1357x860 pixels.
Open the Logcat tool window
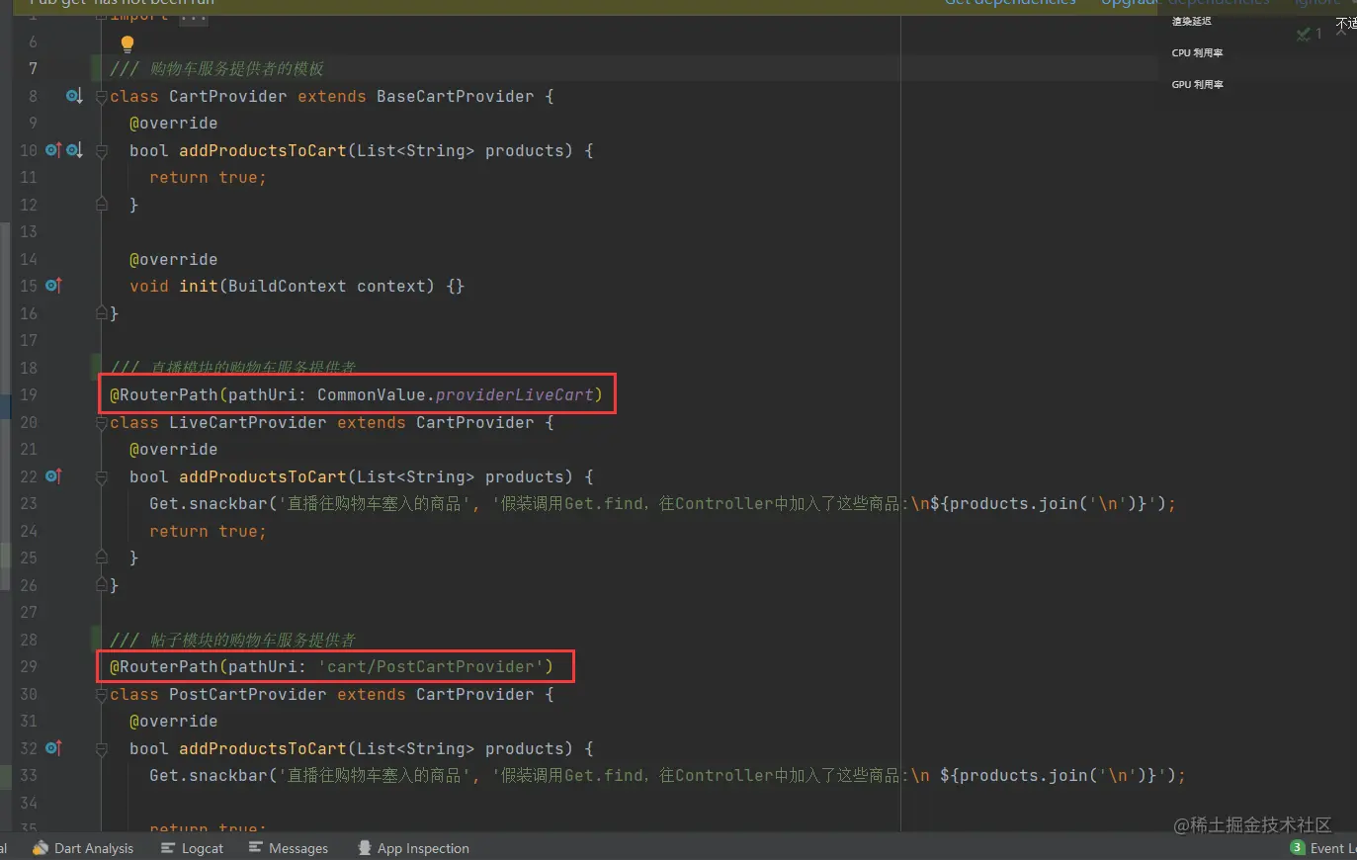pyautogui.click(x=192, y=848)
